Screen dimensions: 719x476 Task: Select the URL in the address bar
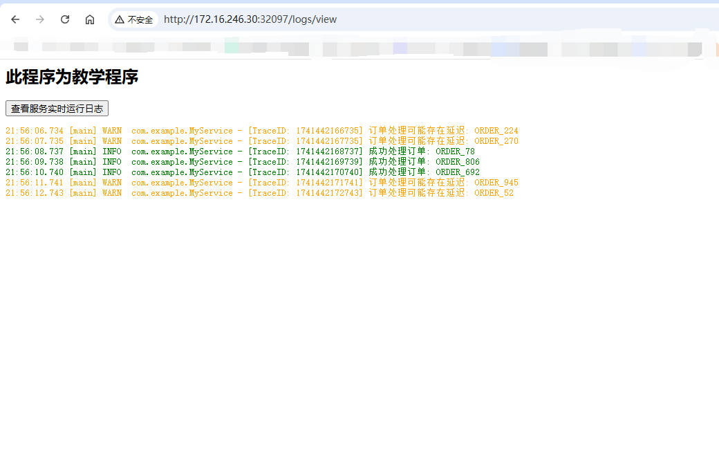tap(250, 19)
